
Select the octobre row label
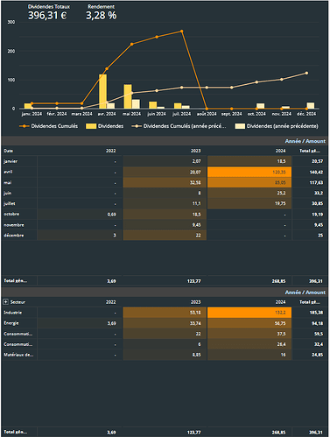(x=11, y=214)
